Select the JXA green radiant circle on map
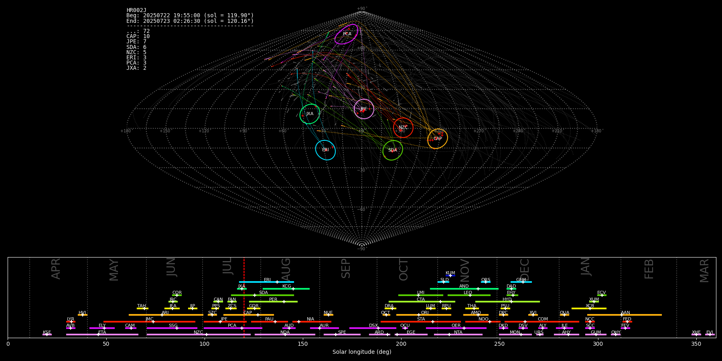The image size is (722, 361). click(x=310, y=114)
